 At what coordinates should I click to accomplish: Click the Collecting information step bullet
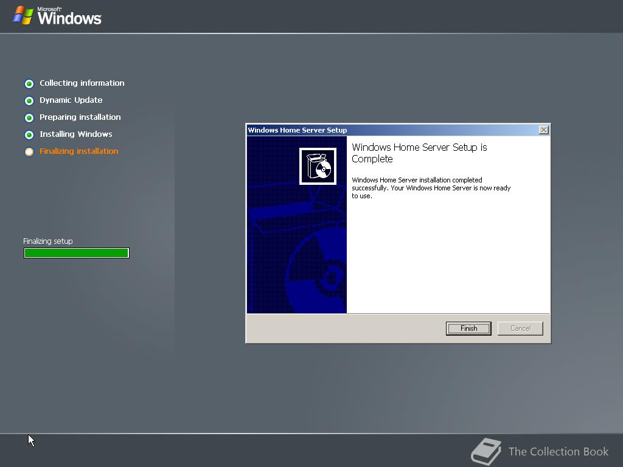(x=29, y=84)
